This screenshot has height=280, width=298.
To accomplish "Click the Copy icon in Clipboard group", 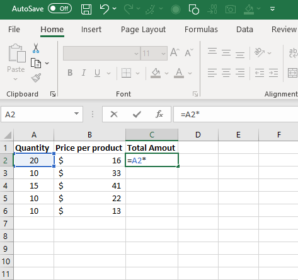I will click(x=36, y=63).
